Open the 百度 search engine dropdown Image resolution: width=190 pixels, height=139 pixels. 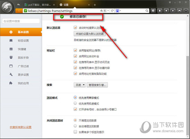pyautogui.click(x=80, y=85)
